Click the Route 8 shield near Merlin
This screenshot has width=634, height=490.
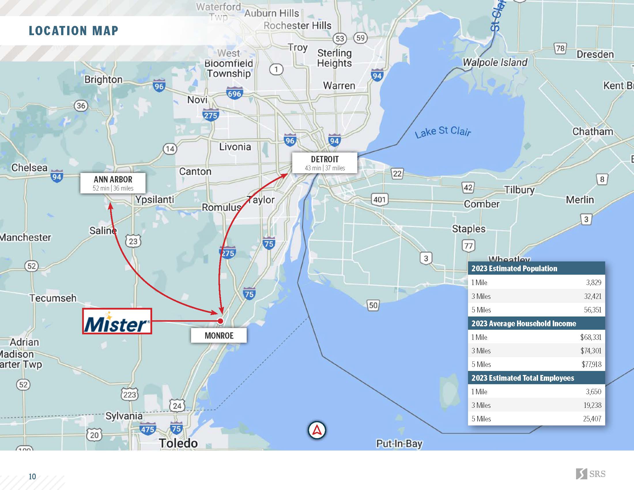tap(602, 179)
